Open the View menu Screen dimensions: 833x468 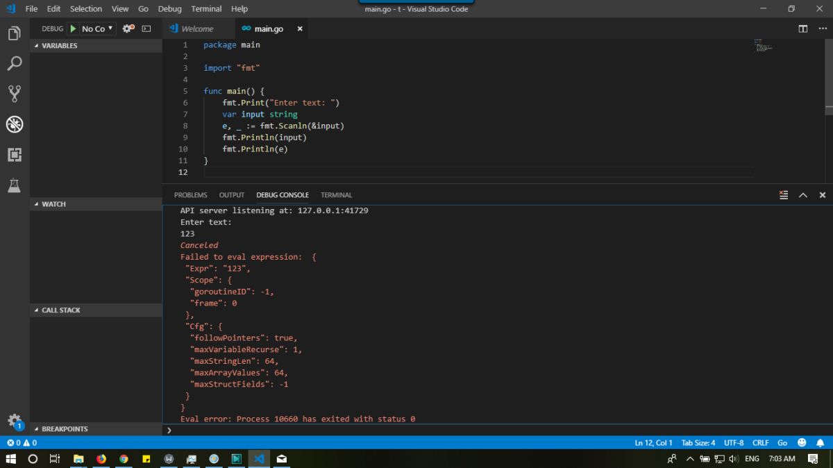(120, 9)
